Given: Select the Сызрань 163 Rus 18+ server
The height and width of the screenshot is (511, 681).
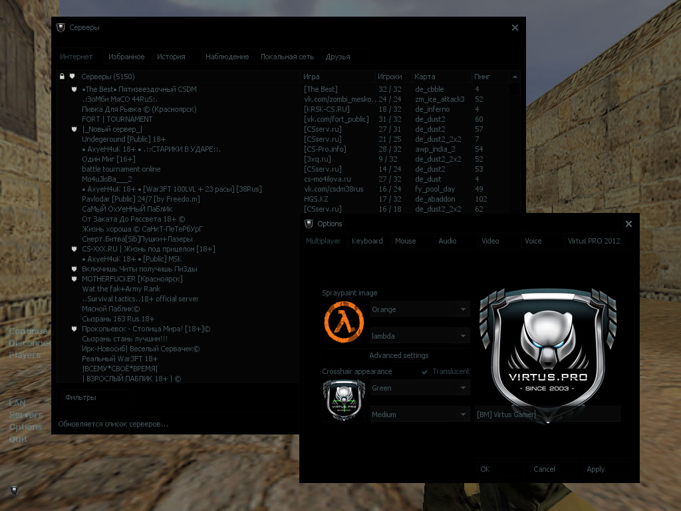Looking at the screenshot, I should (x=178, y=319).
